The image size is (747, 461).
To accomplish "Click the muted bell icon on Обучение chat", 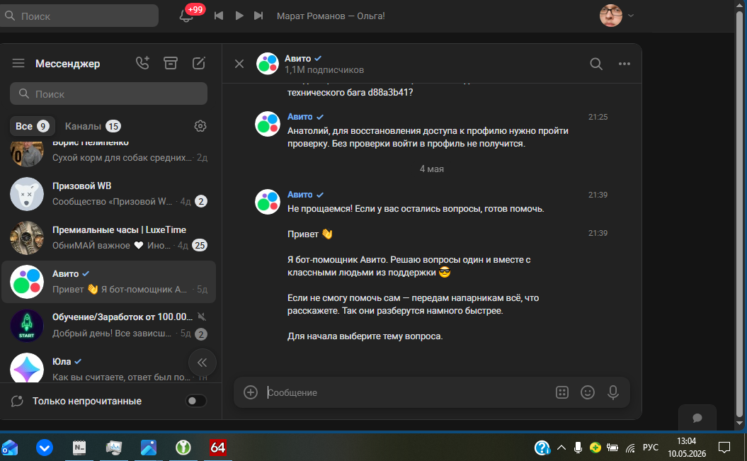I will pos(202,317).
